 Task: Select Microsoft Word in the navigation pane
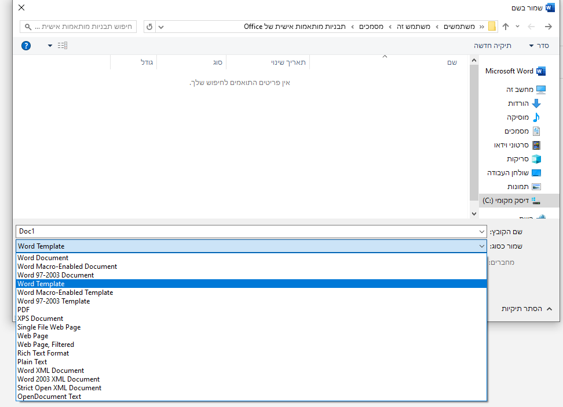point(516,71)
